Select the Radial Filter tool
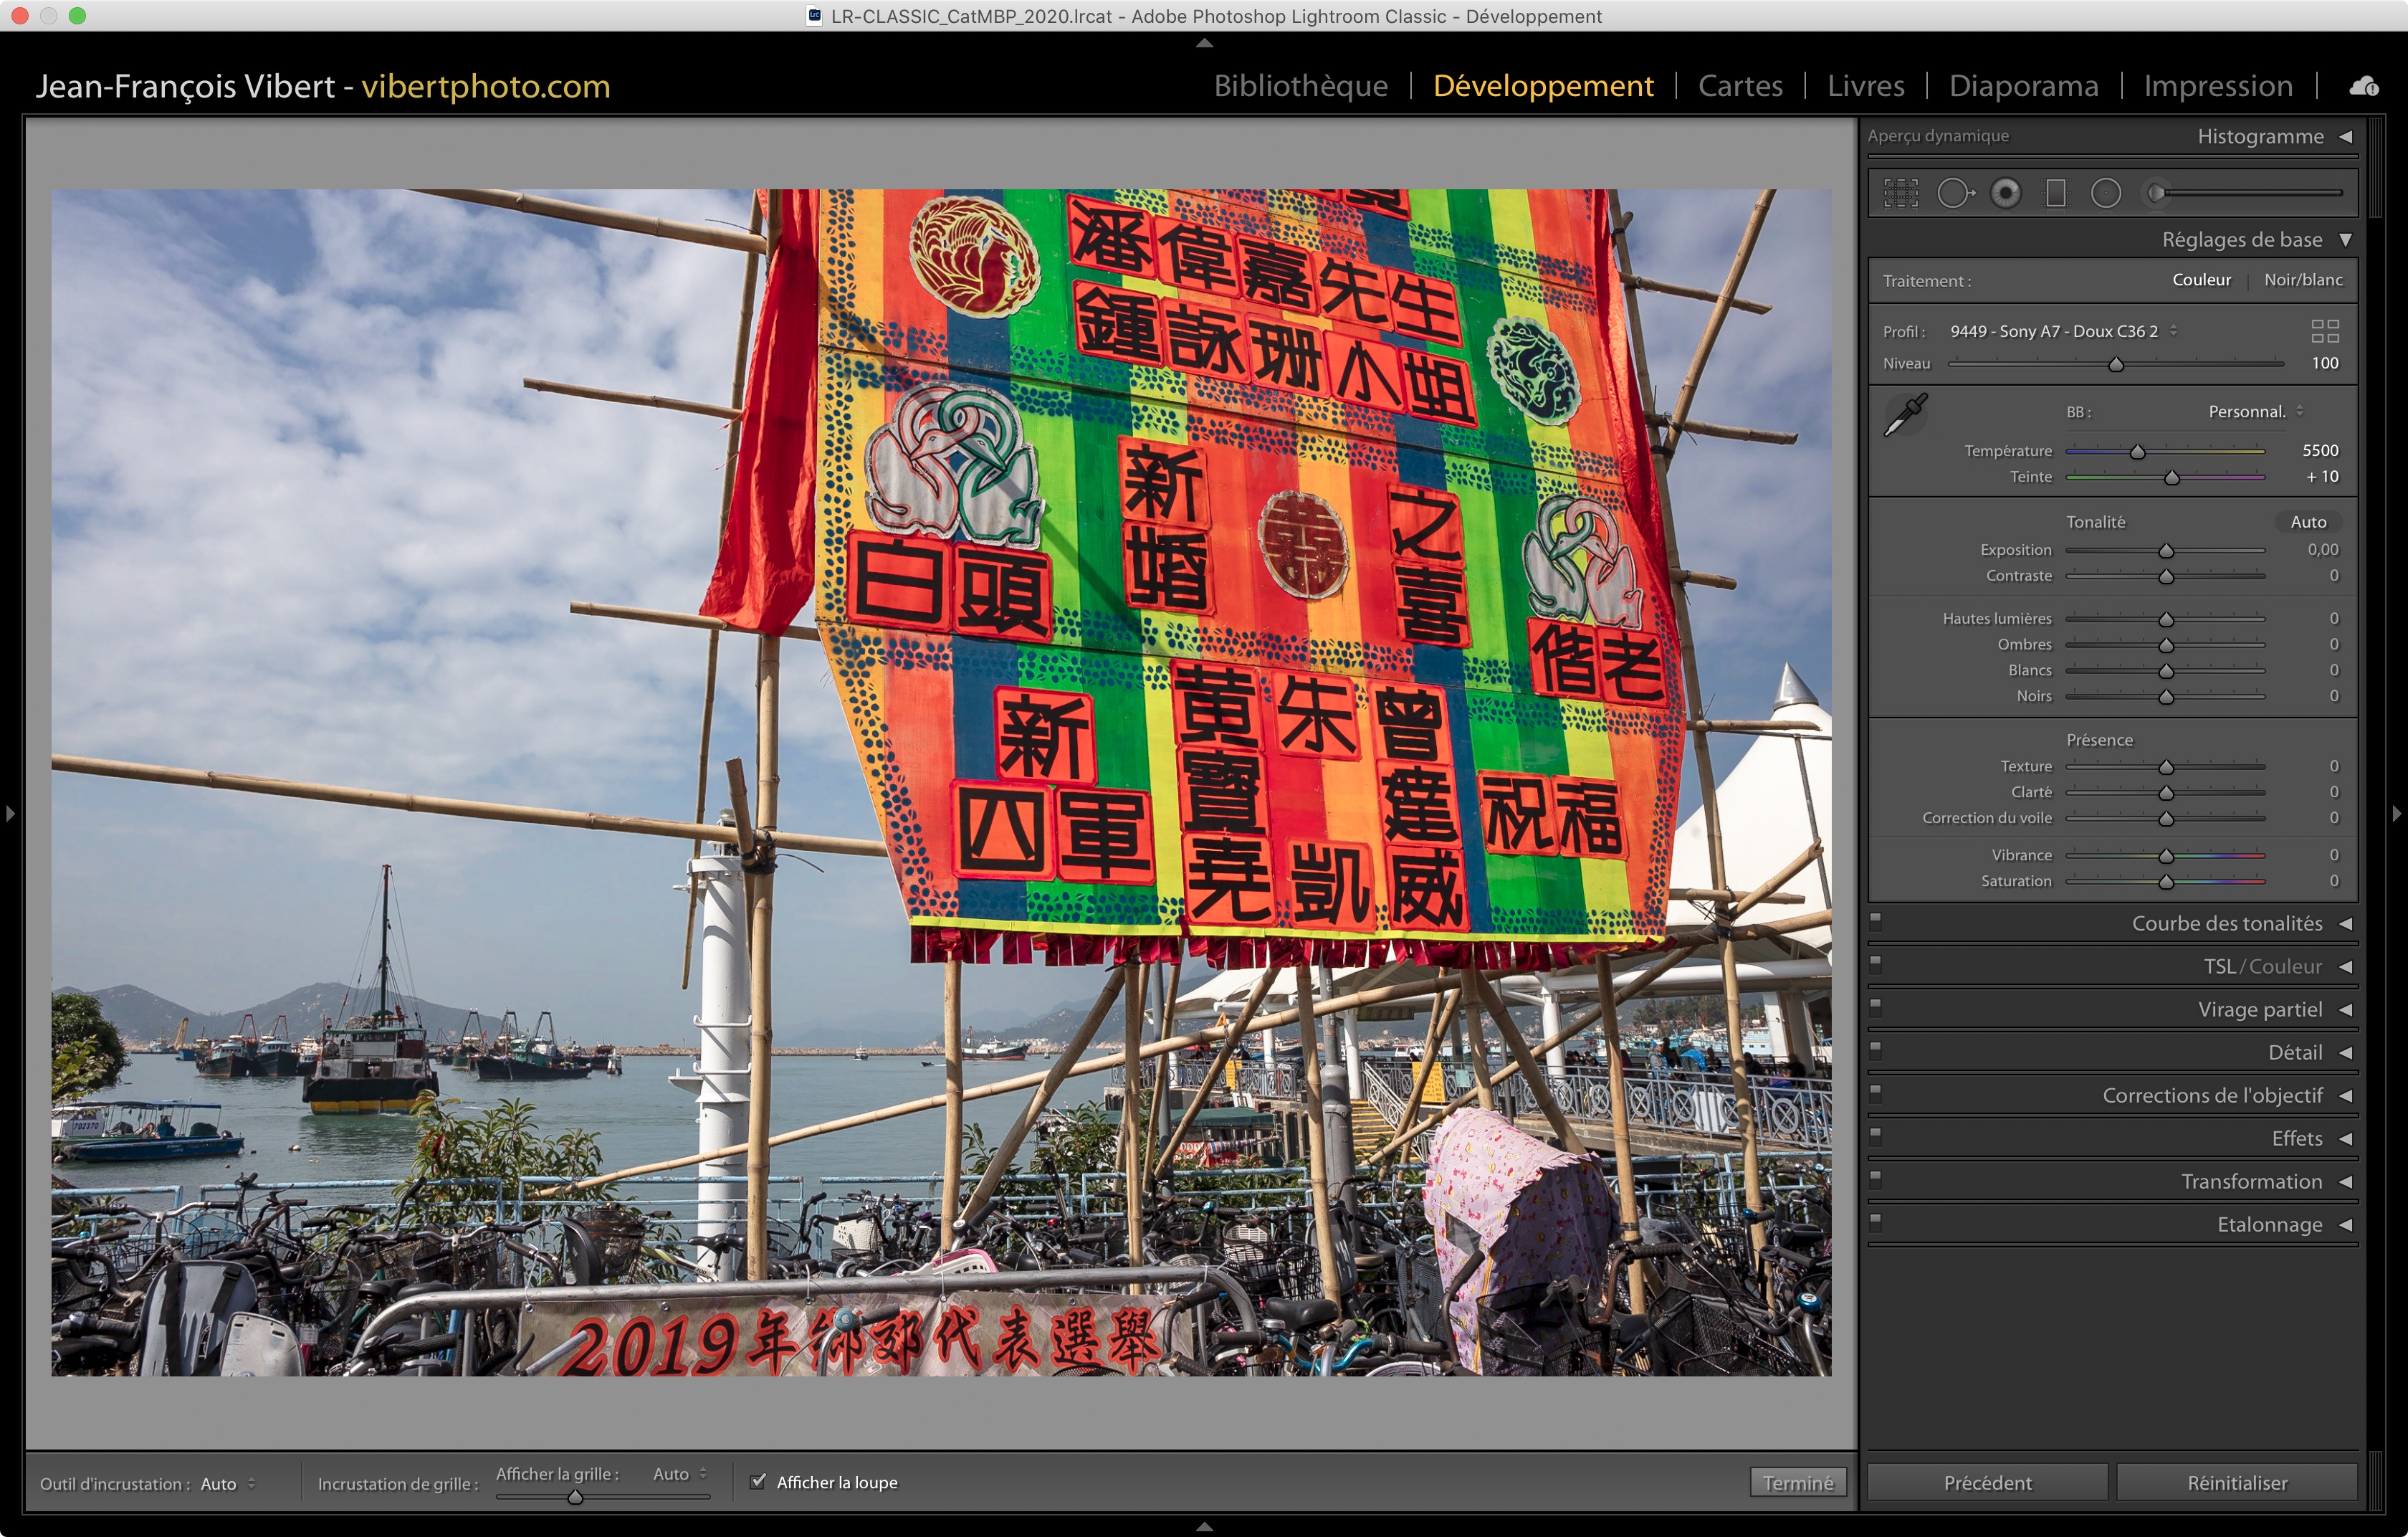2408x1537 pixels. tap(2106, 193)
